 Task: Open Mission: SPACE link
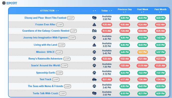[45, 52]
